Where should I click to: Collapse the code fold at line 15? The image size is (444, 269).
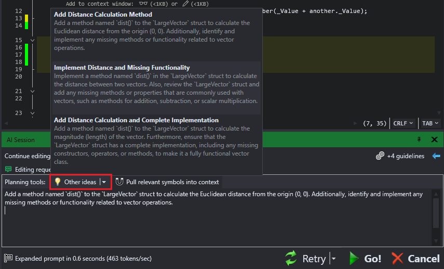[33, 40]
